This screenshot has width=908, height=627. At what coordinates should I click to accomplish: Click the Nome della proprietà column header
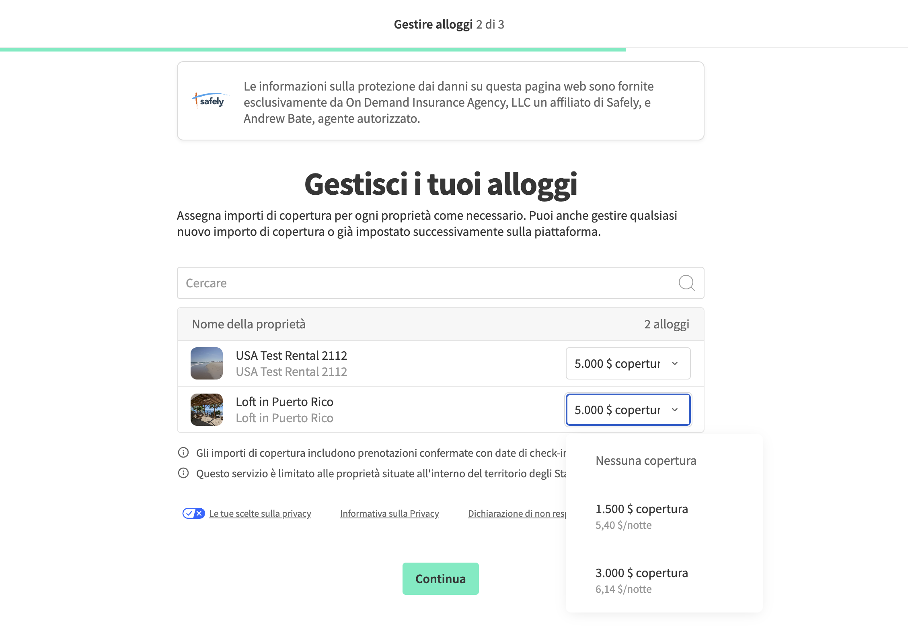coord(249,324)
